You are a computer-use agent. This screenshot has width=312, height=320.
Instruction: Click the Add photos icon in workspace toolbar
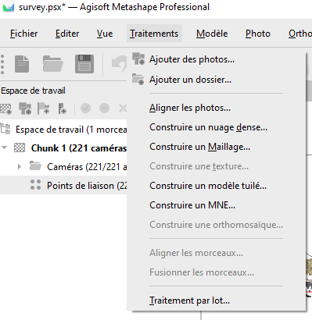pos(25,108)
